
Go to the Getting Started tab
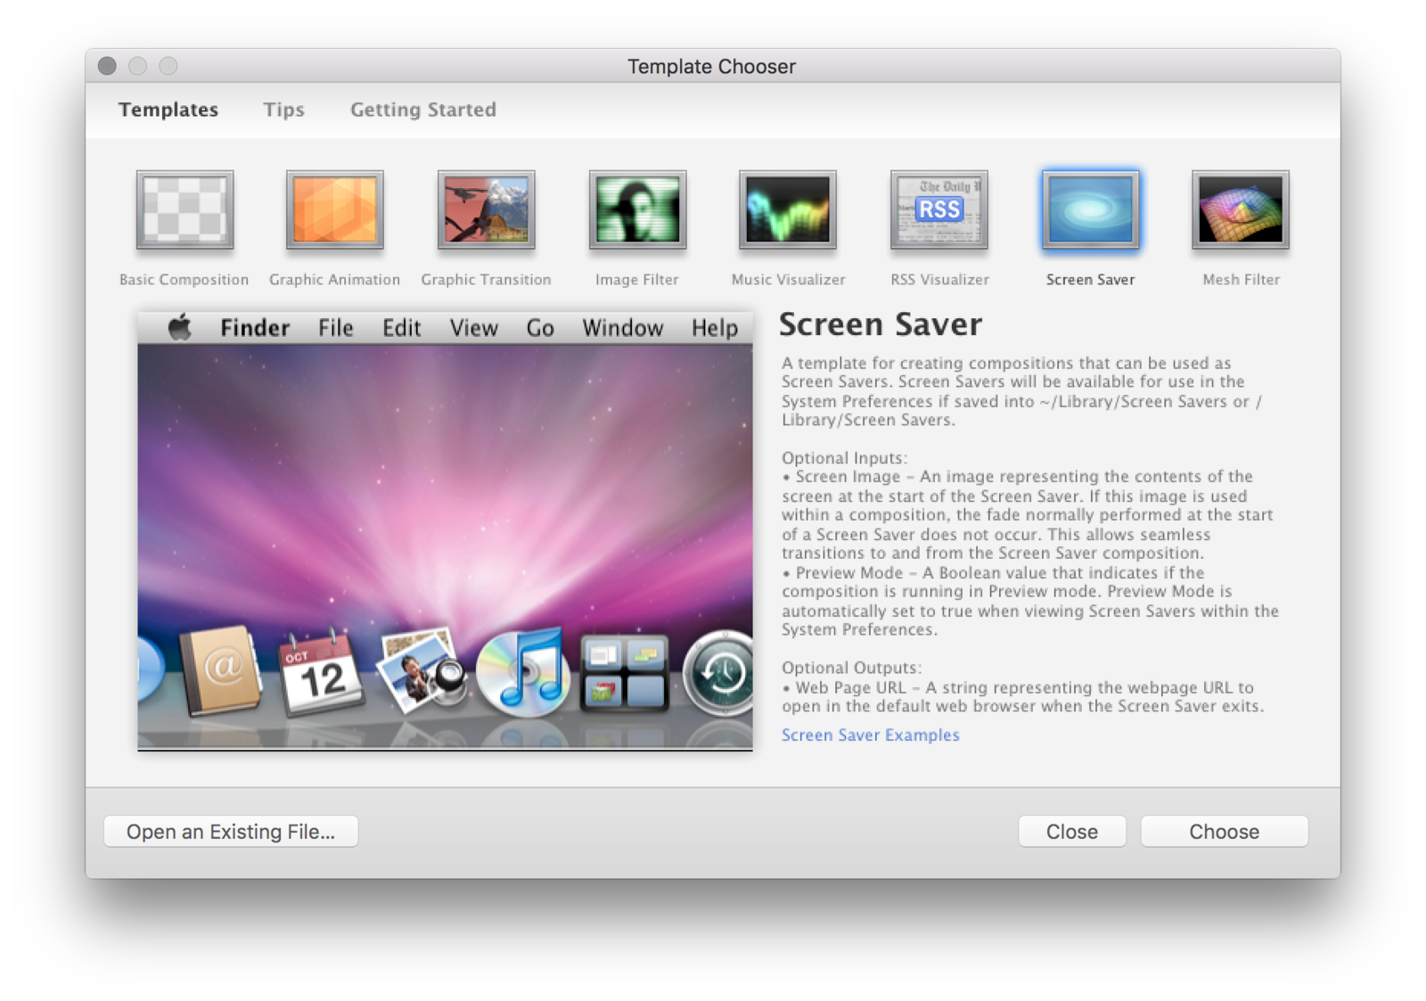coord(423,110)
